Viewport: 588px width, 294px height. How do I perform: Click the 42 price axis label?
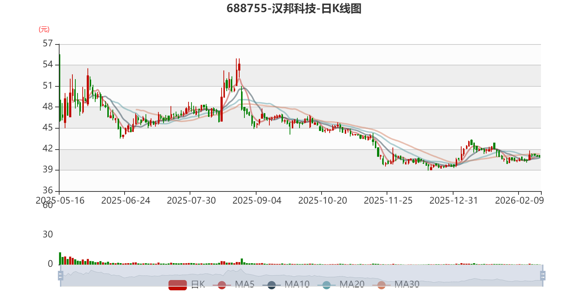pyautogui.click(x=48, y=148)
